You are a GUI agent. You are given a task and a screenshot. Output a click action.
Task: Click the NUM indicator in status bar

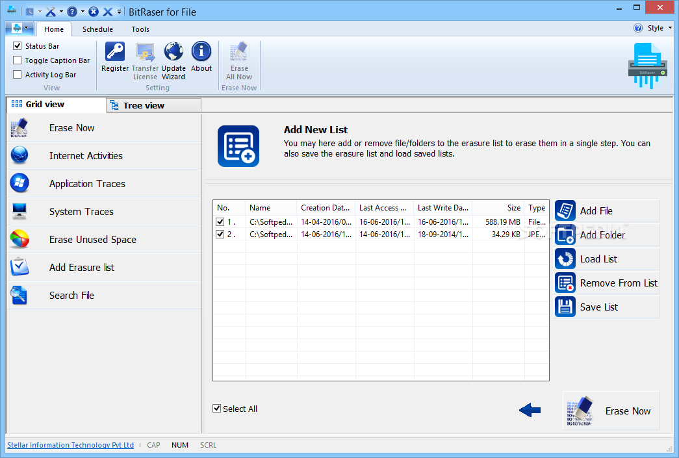click(180, 445)
